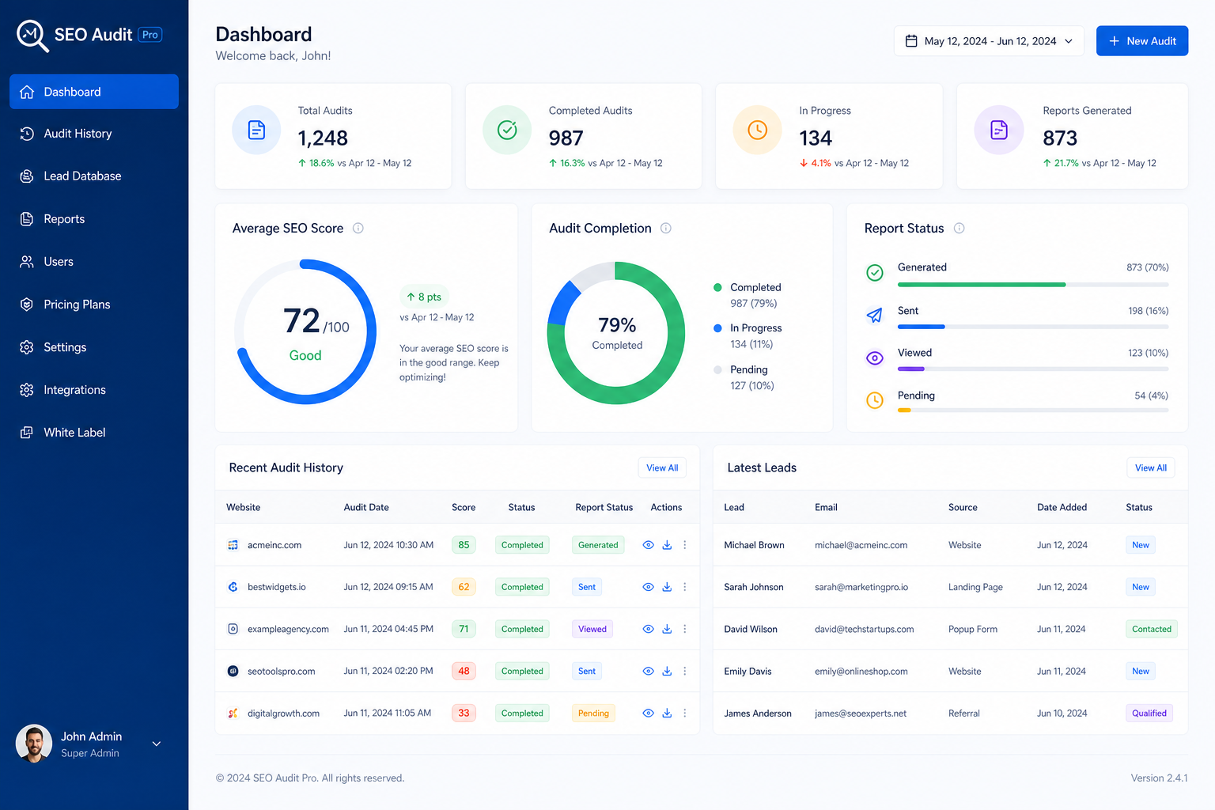Click the Audit Completion donut chart
Image resolution: width=1215 pixels, height=810 pixels.
(616, 333)
